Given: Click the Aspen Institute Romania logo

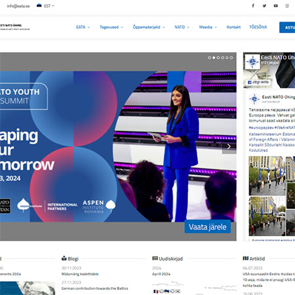Looking at the screenshot, I should pyautogui.click(x=99, y=206).
